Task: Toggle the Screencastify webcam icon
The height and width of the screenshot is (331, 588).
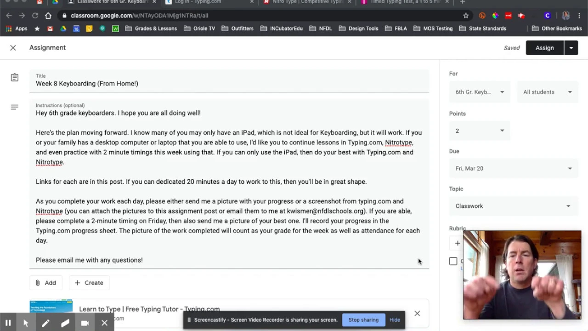Action: [85, 323]
